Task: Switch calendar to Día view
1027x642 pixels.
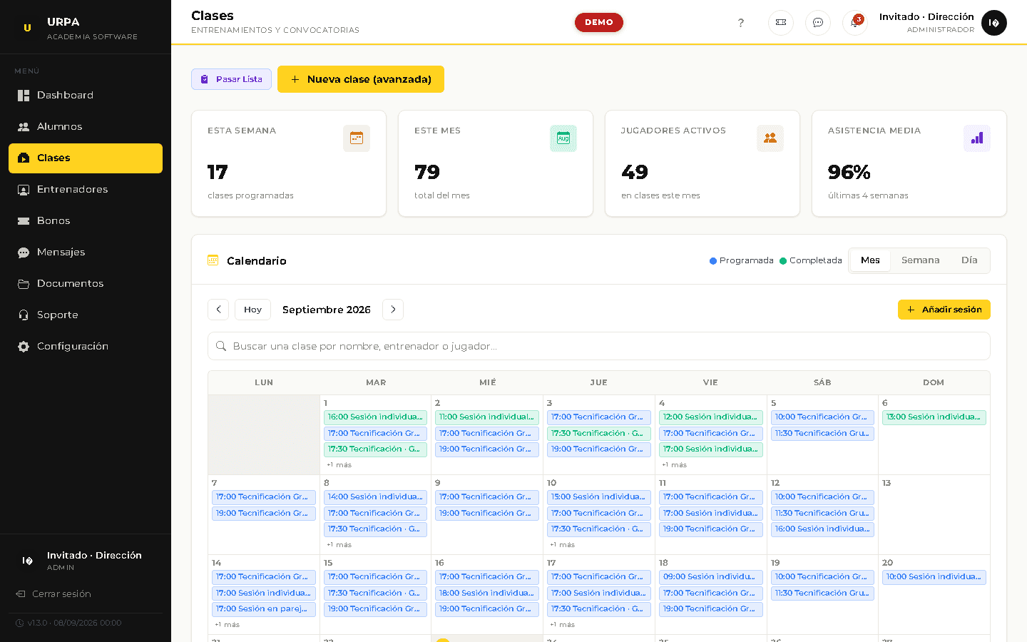Action: click(x=969, y=260)
